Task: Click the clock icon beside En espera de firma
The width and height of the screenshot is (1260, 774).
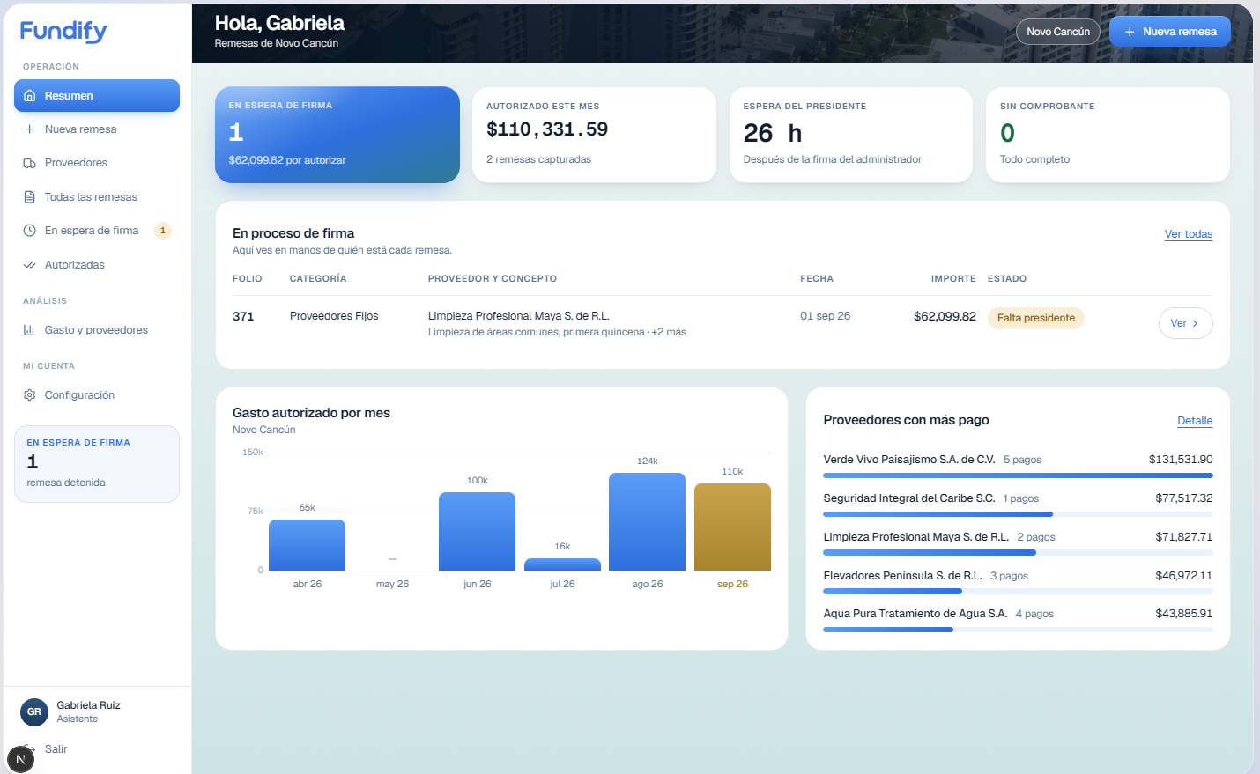Action: [30, 231]
